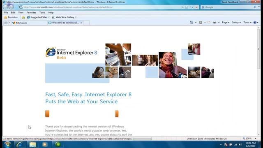Click the Print icon in command bar

click(215, 22)
